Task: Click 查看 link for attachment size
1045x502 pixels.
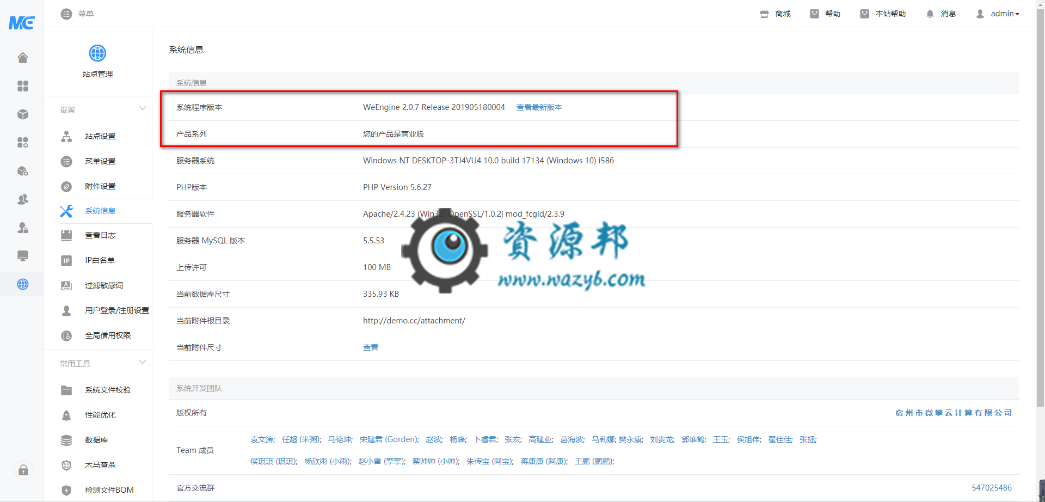Action: pyautogui.click(x=371, y=347)
